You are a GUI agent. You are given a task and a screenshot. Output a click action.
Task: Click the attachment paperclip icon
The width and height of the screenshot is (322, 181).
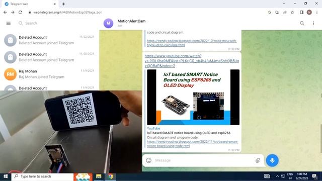tap(258, 160)
